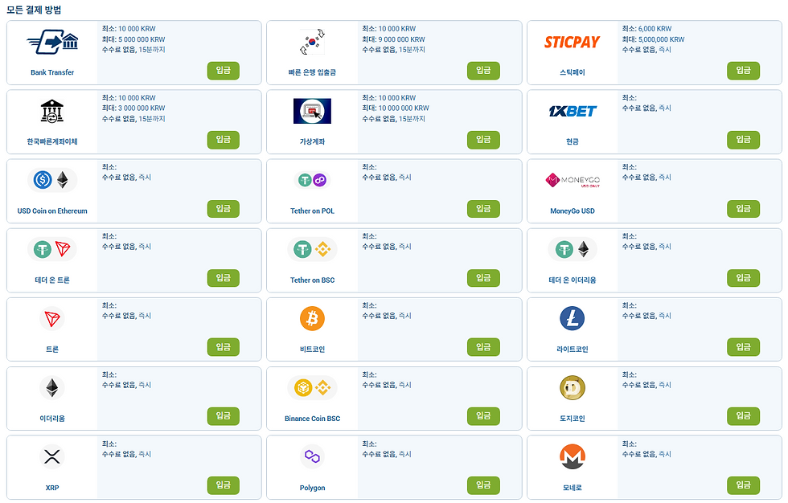Click the Binance Coin BSC label
The width and height of the screenshot is (788, 503).
312,419
